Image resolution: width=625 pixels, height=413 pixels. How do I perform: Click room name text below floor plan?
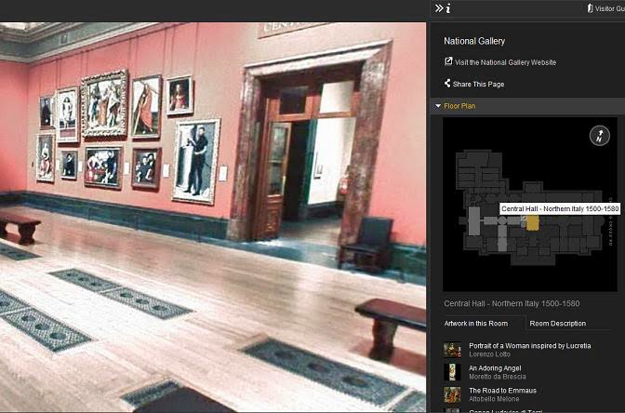coord(512,303)
